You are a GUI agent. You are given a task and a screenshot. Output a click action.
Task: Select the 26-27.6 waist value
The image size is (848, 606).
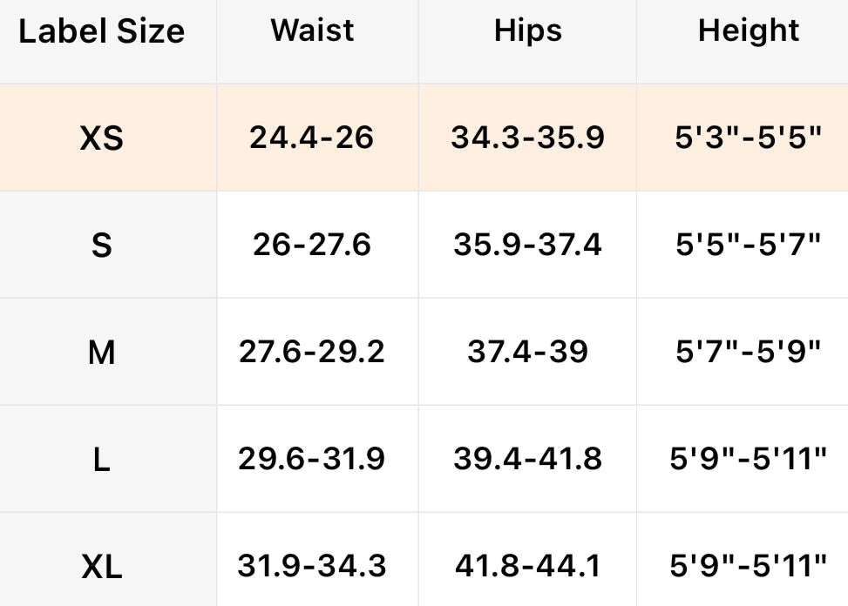point(312,245)
